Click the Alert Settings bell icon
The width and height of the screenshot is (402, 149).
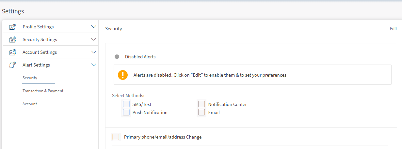coord(12,65)
